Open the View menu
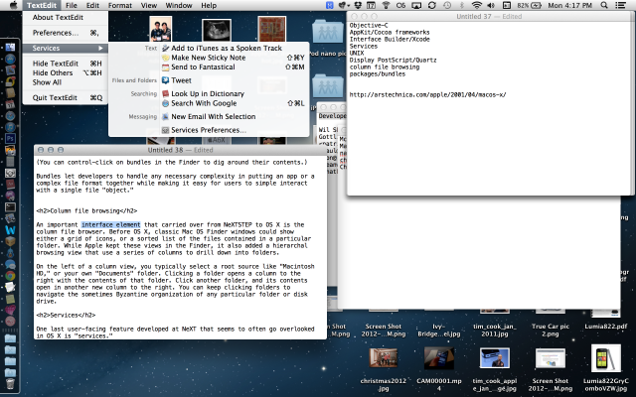The image size is (636, 397). click(x=149, y=5)
